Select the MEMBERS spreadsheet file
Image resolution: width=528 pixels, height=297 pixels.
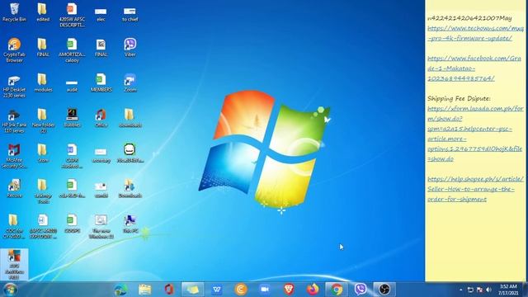click(101, 82)
